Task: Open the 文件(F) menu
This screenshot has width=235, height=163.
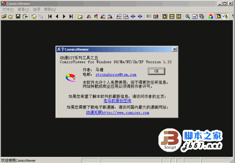Action: (x=8, y=9)
